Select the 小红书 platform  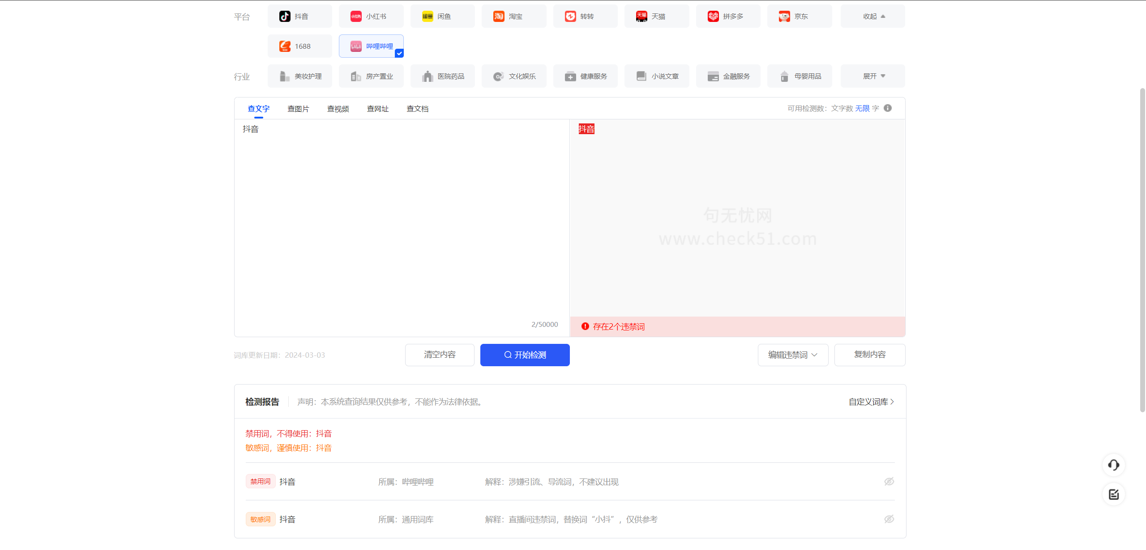(x=371, y=17)
